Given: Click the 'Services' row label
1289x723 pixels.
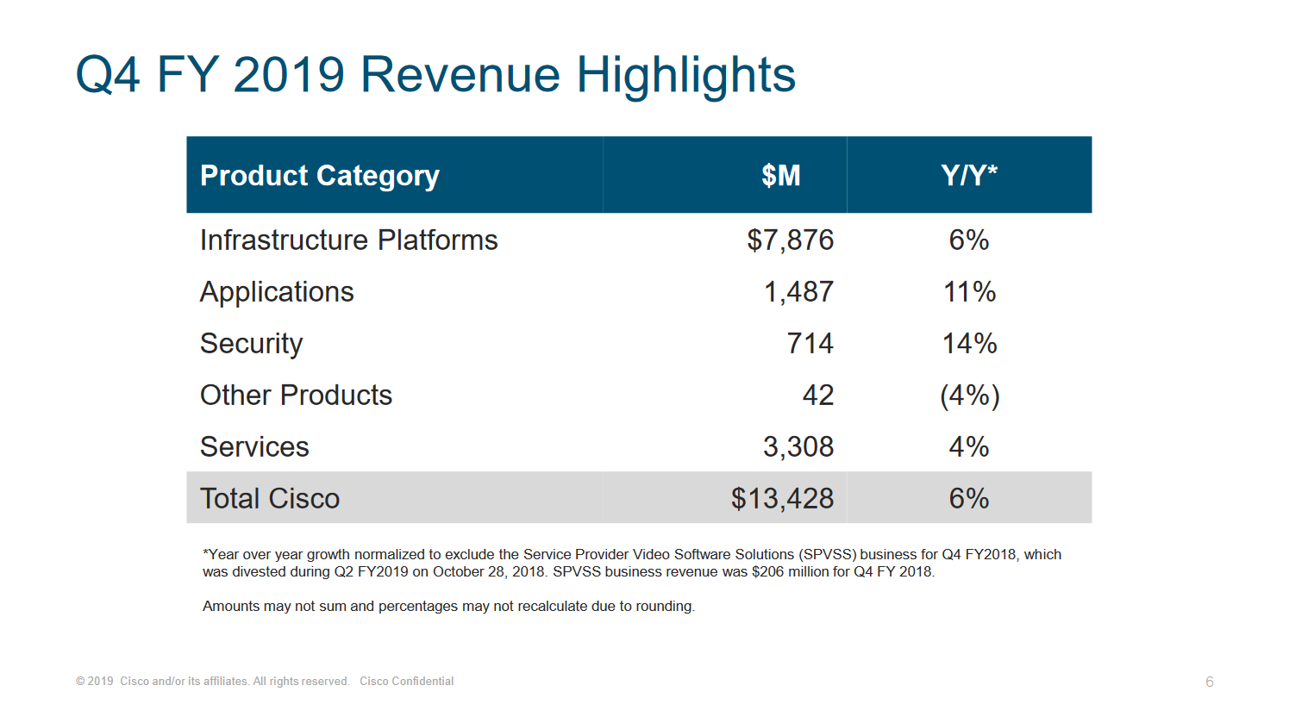Looking at the screenshot, I should click(x=254, y=446).
